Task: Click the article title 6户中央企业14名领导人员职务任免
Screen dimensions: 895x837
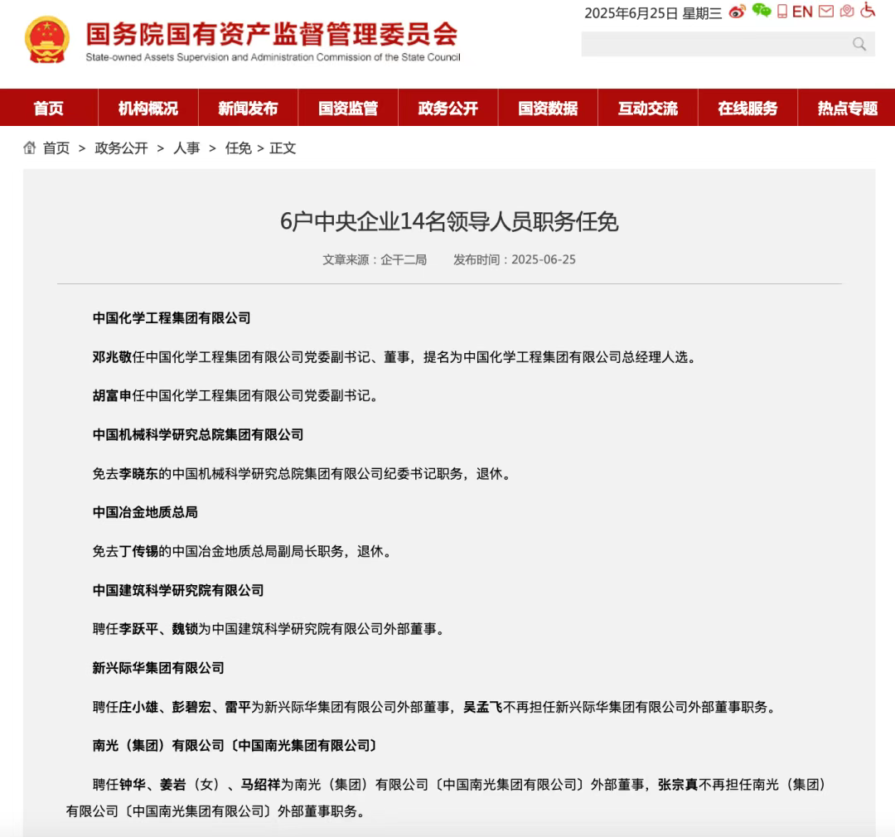Action: (448, 221)
